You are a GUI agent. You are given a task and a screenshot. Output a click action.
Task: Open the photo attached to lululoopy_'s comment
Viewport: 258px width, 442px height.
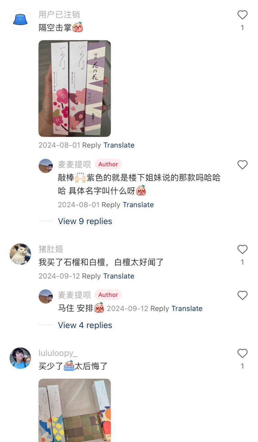coord(75,410)
